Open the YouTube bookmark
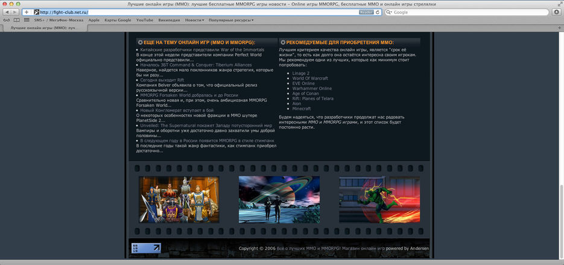The width and height of the screenshot is (564, 265). [145, 20]
